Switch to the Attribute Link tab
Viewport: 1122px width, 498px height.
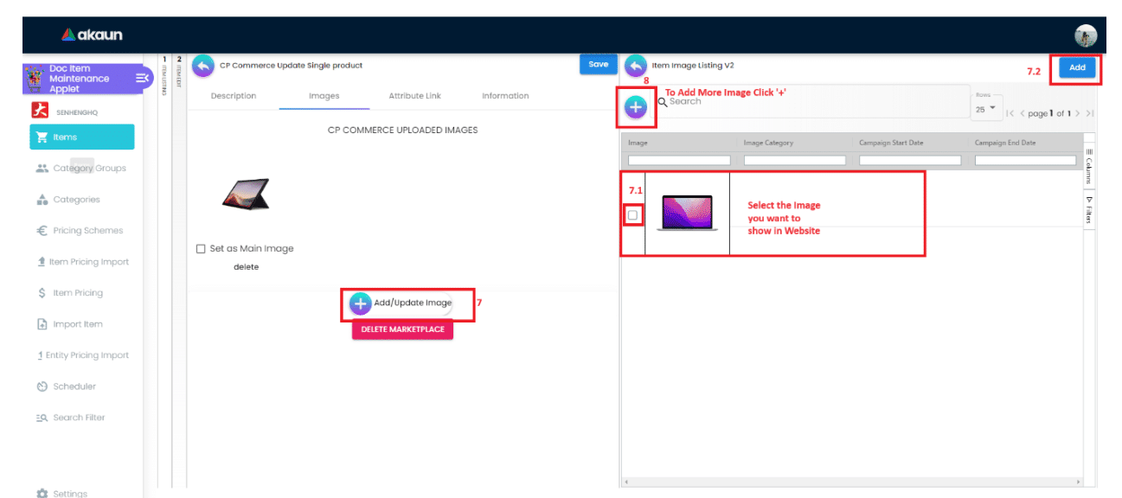click(x=414, y=96)
